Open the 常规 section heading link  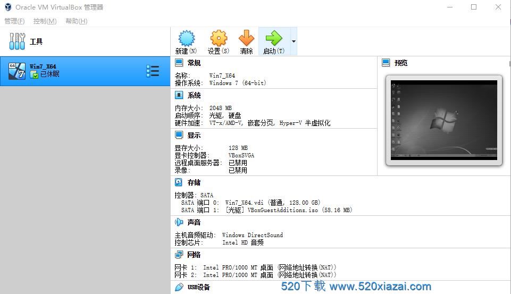point(194,63)
